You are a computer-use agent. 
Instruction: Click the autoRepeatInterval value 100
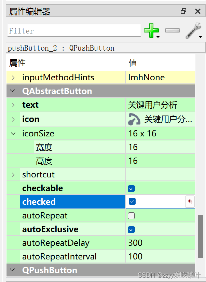[x=135, y=257]
